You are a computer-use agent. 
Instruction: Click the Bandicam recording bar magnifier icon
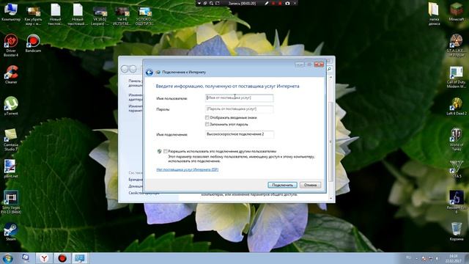211,3
